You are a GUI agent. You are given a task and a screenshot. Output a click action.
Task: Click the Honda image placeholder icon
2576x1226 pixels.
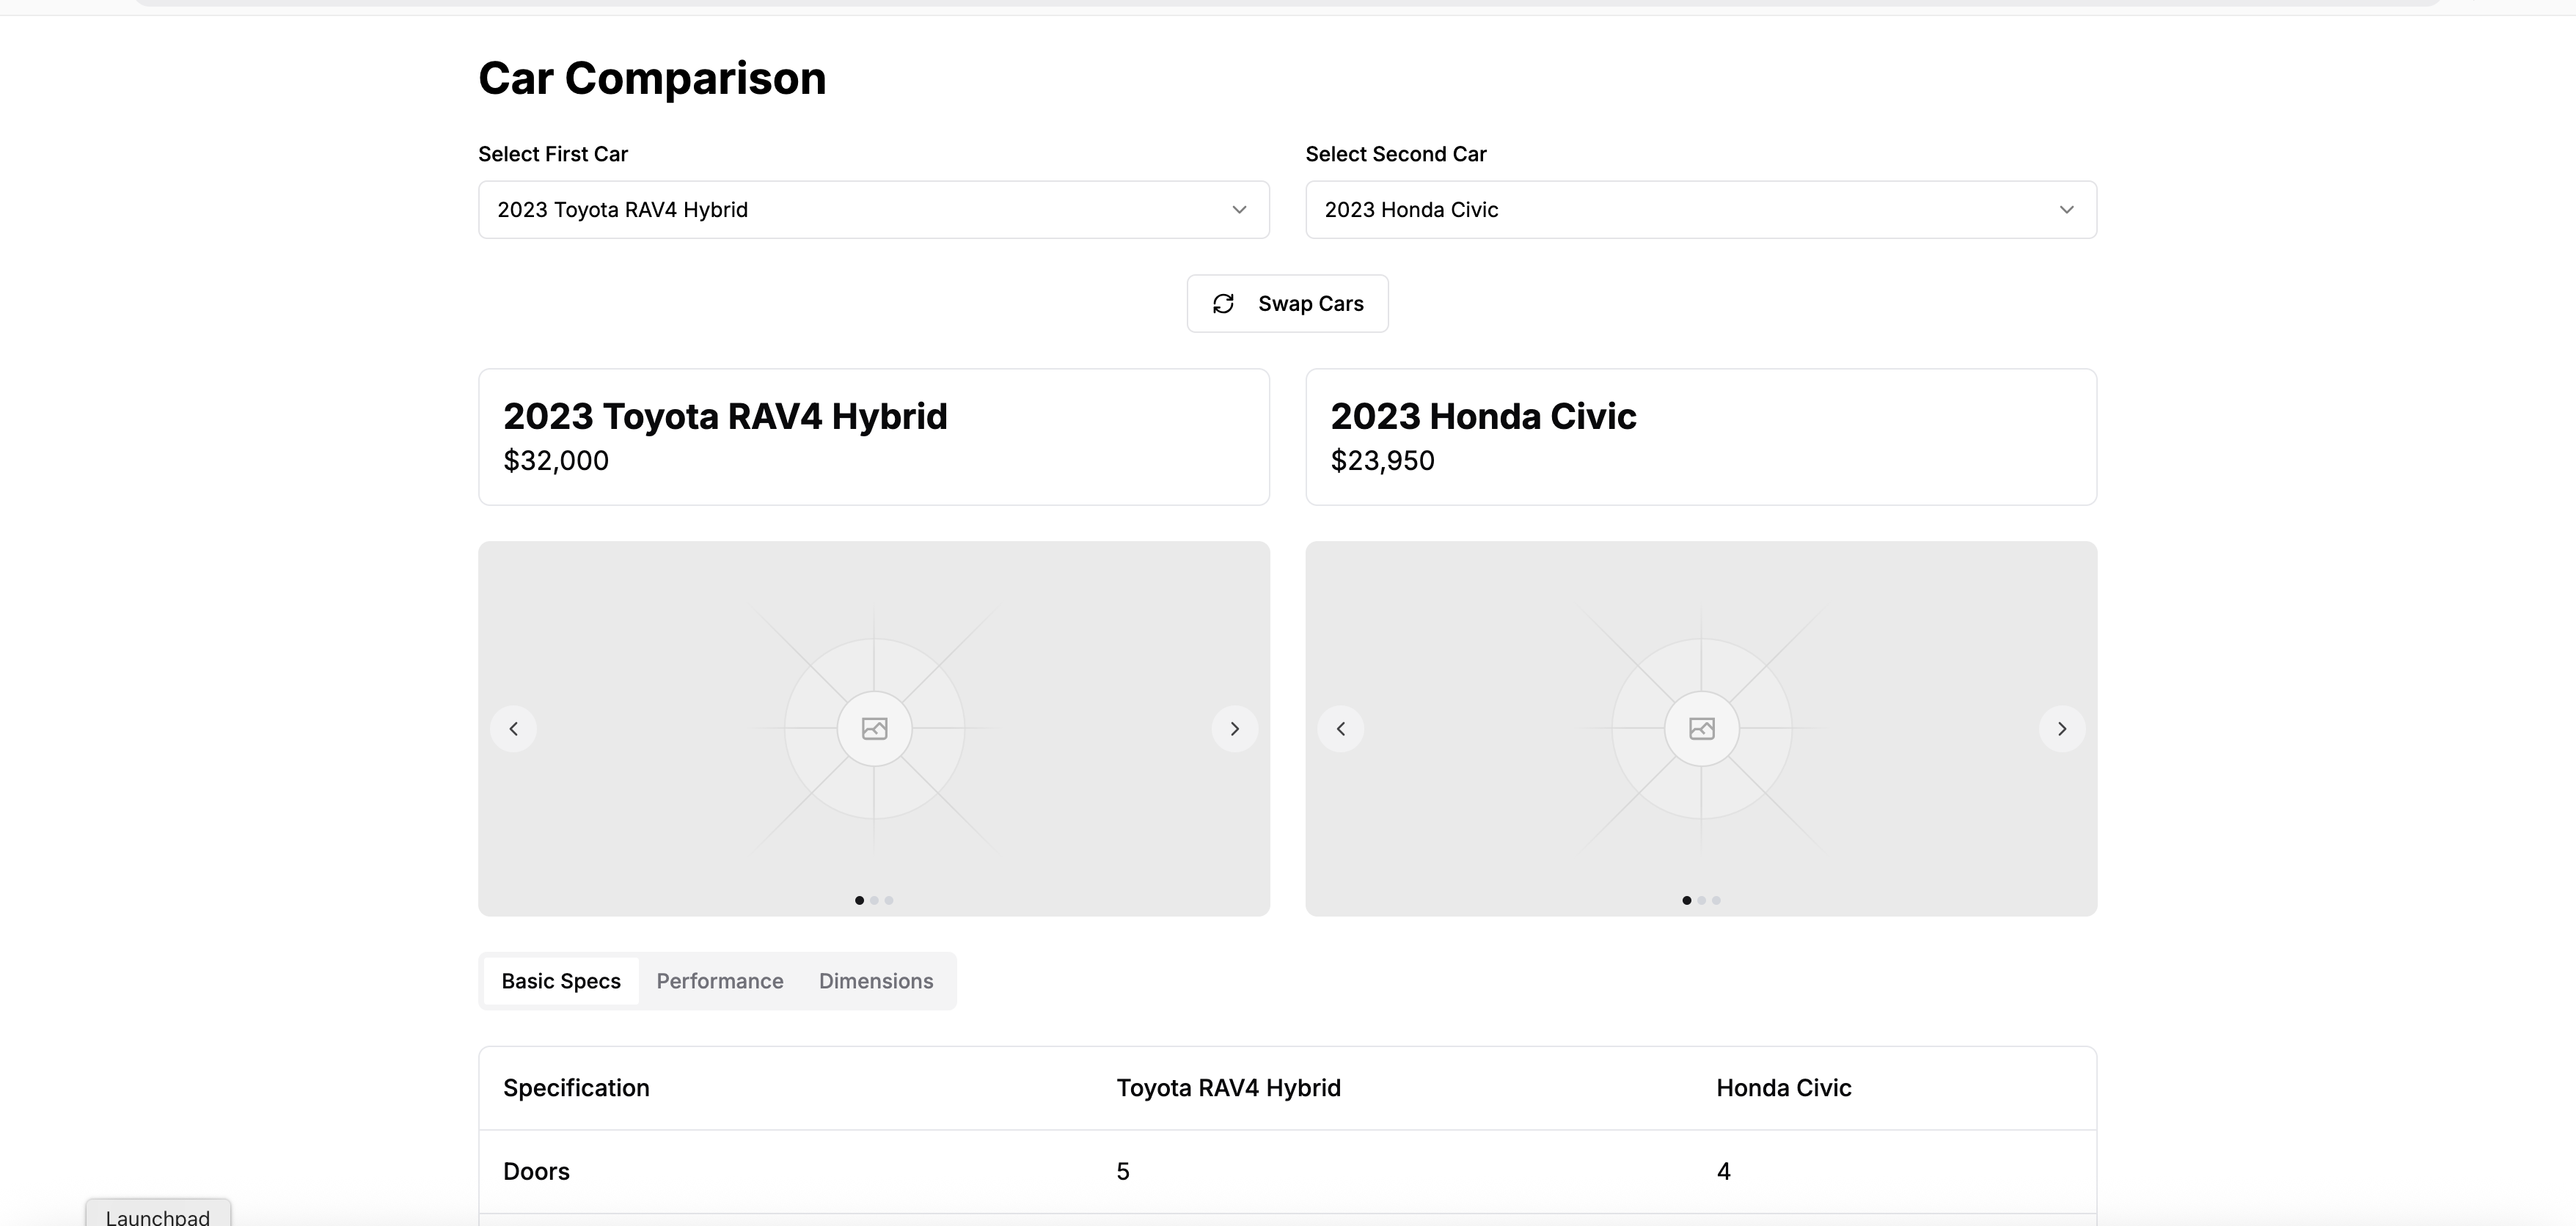[x=1702, y=729]
